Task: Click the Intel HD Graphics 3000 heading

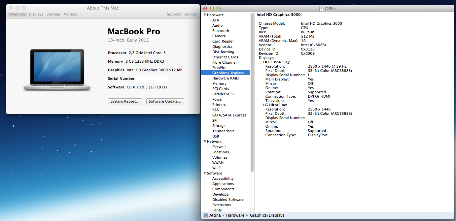Action: 279,15
